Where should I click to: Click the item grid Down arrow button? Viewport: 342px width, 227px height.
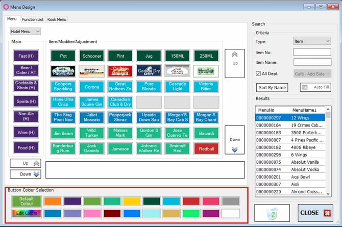pyautogui.click(x=235, y=140)
